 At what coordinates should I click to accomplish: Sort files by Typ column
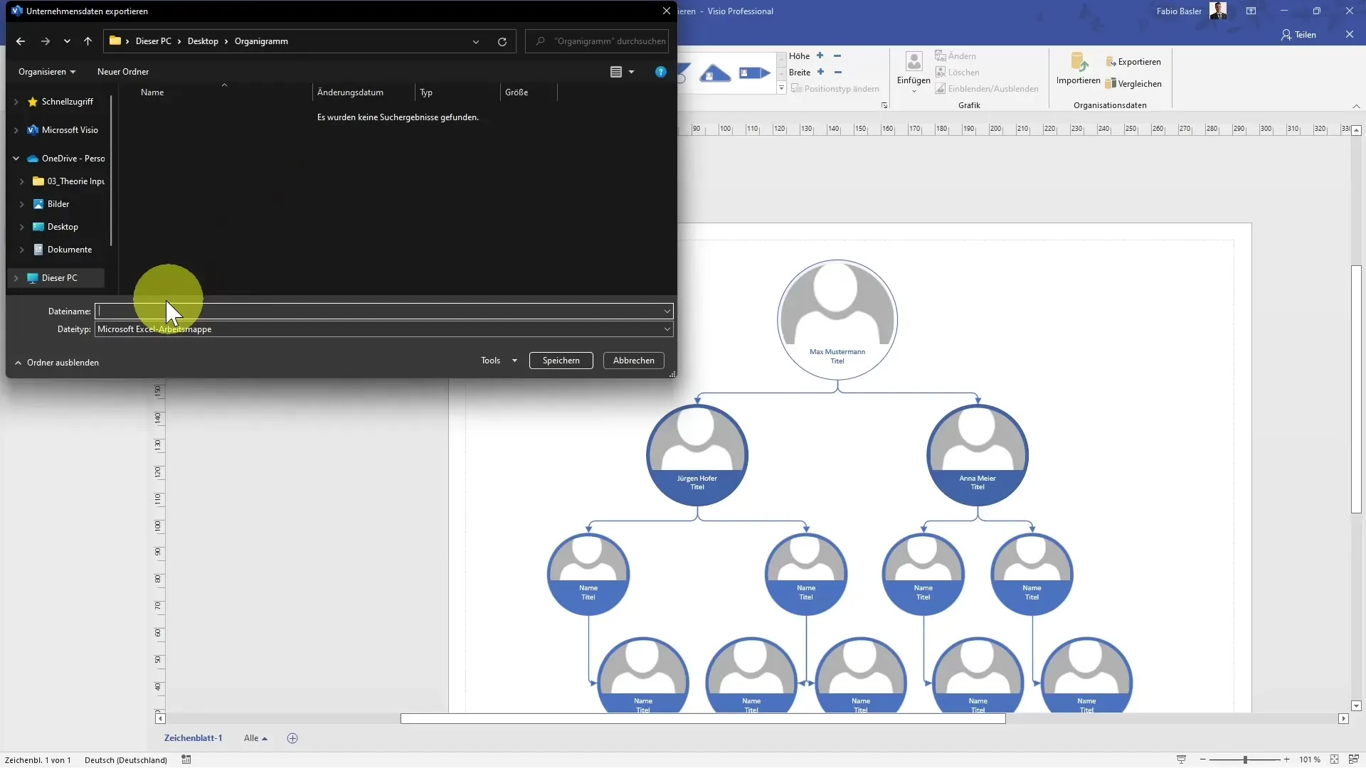pos(426,92)
